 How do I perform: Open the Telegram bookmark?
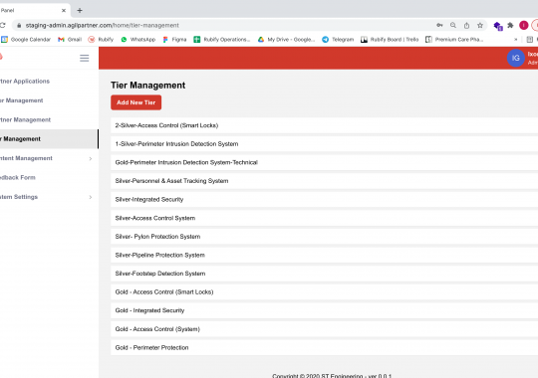pos(338,40)
